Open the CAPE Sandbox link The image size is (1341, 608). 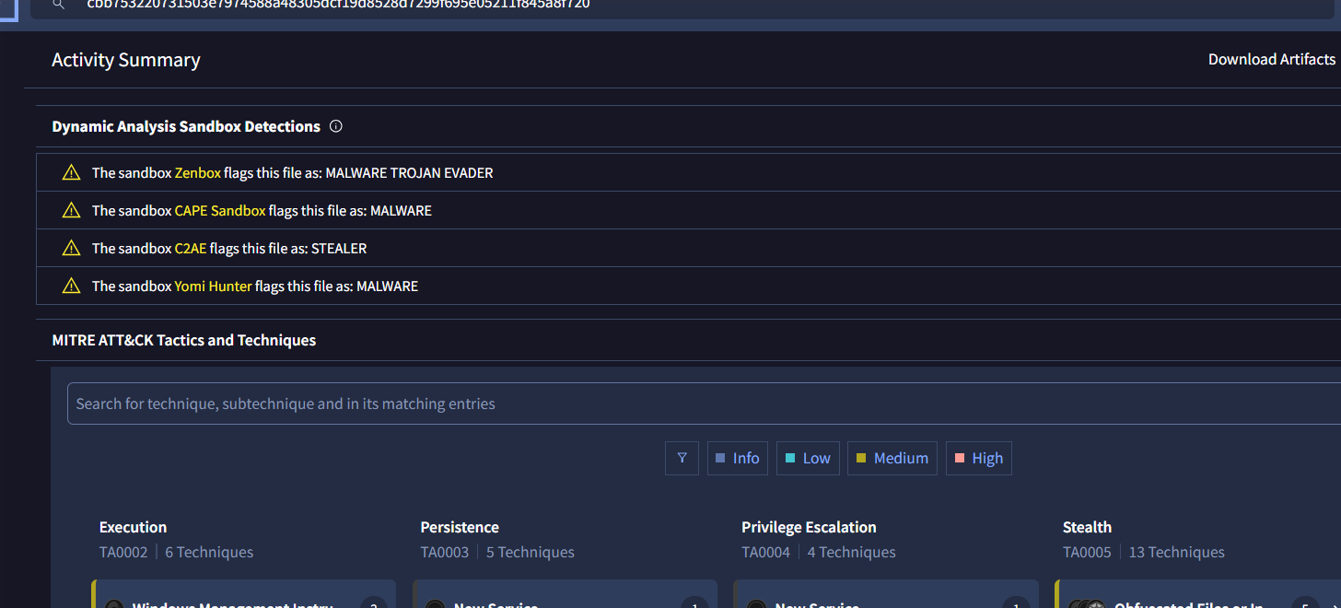(220, 210)
